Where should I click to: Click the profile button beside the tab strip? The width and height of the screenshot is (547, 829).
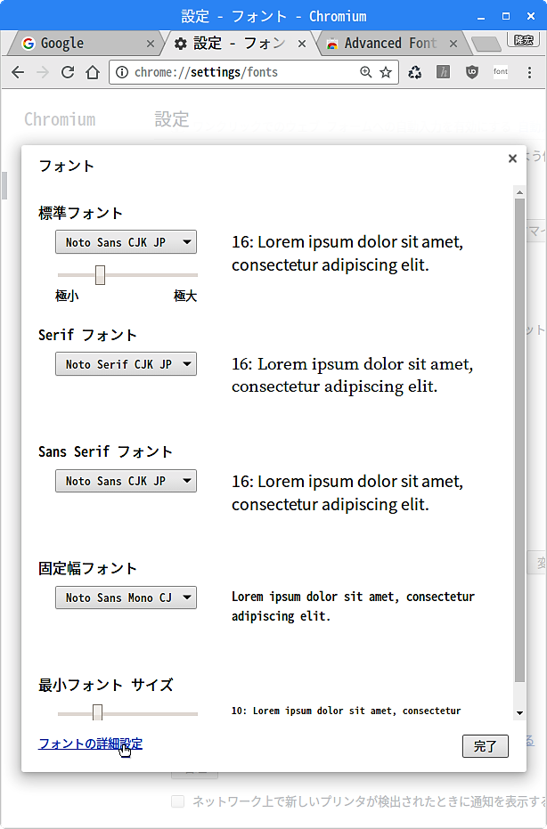click(523, 40)
